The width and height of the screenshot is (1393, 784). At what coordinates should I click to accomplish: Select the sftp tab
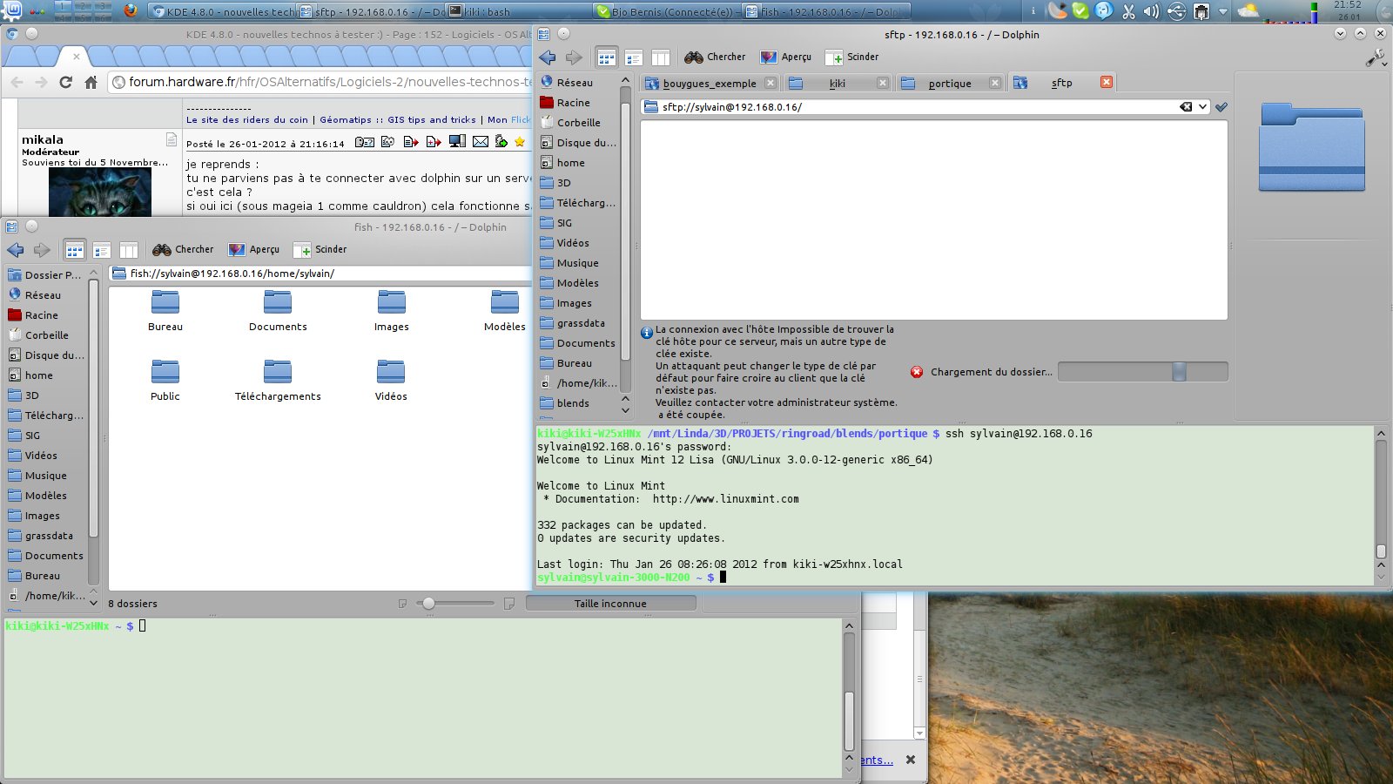(1061, 83)
